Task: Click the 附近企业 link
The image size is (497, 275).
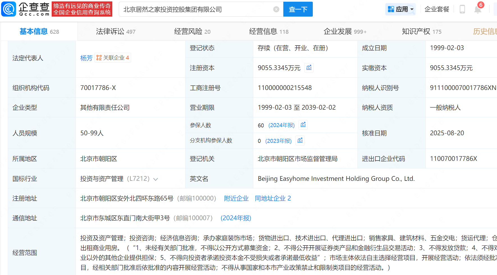Action: point(236,198)
